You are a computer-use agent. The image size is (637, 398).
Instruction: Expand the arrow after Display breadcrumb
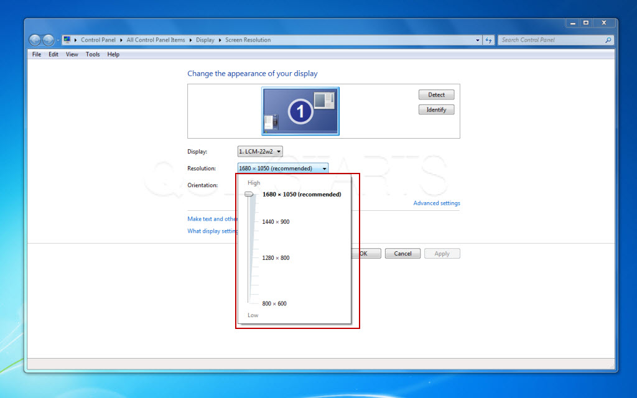[x=220, y=40]
